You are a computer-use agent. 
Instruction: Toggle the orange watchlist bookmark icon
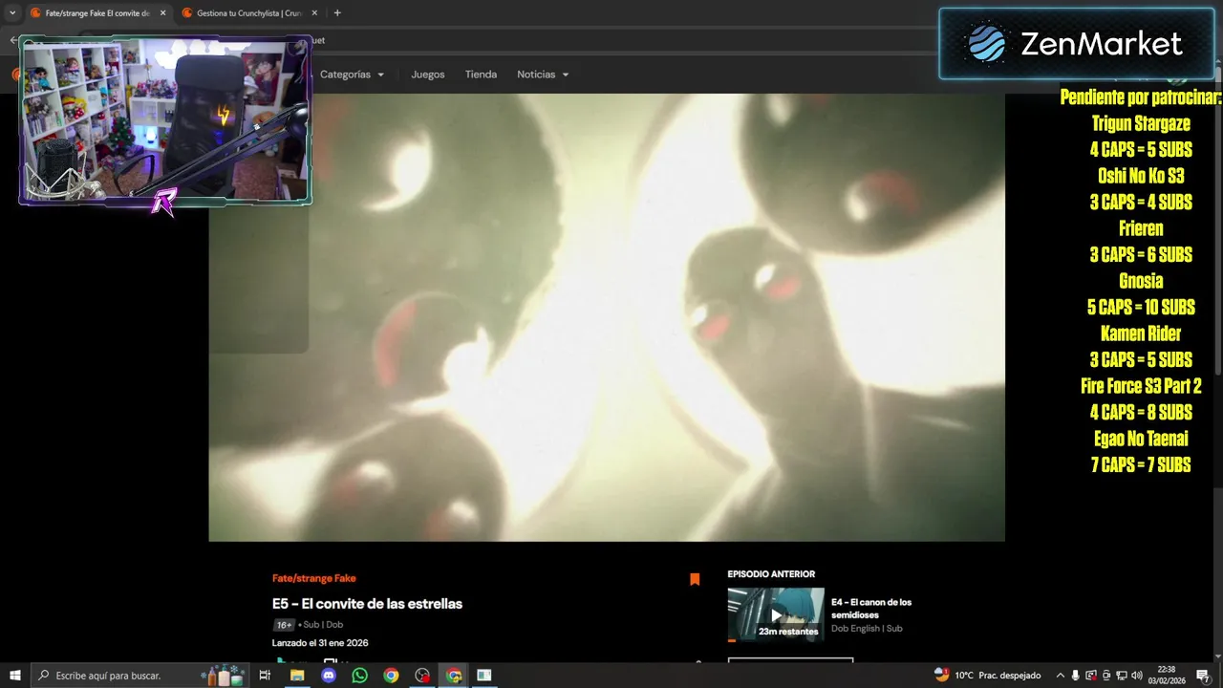[x=695, y=579]
